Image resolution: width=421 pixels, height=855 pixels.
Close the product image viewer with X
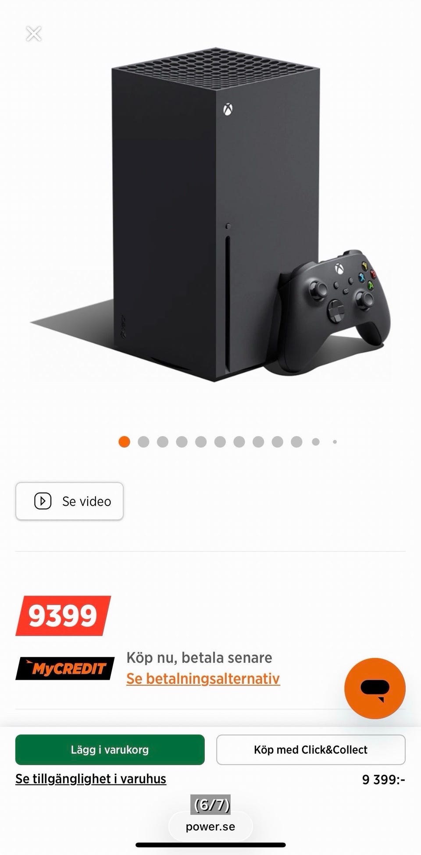[x=34, y=33]
